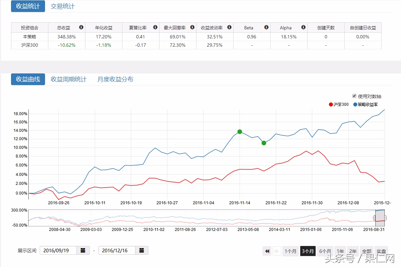Select the 收益曲线 tab

28,79
